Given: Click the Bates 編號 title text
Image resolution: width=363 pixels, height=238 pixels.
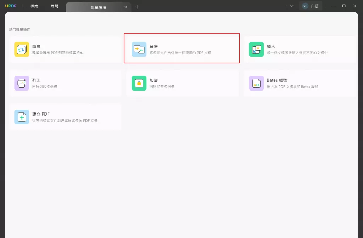Looking at the screenshot, I should click(x=277, y=80).
